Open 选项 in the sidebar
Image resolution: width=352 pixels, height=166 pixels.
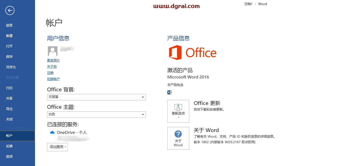[x=17, y=157]
